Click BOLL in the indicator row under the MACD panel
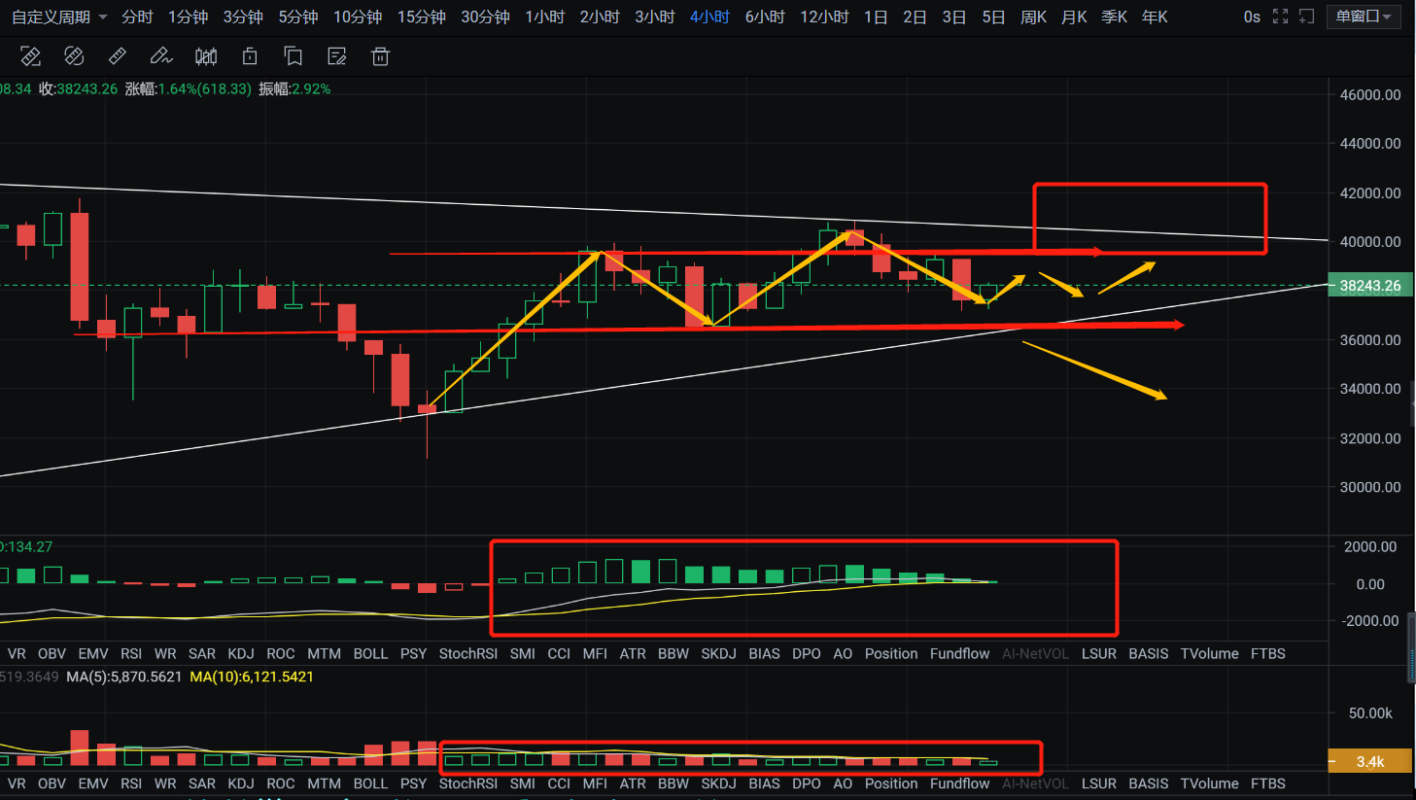This screenshot has height=800, width=1416. tap(370, 653)
